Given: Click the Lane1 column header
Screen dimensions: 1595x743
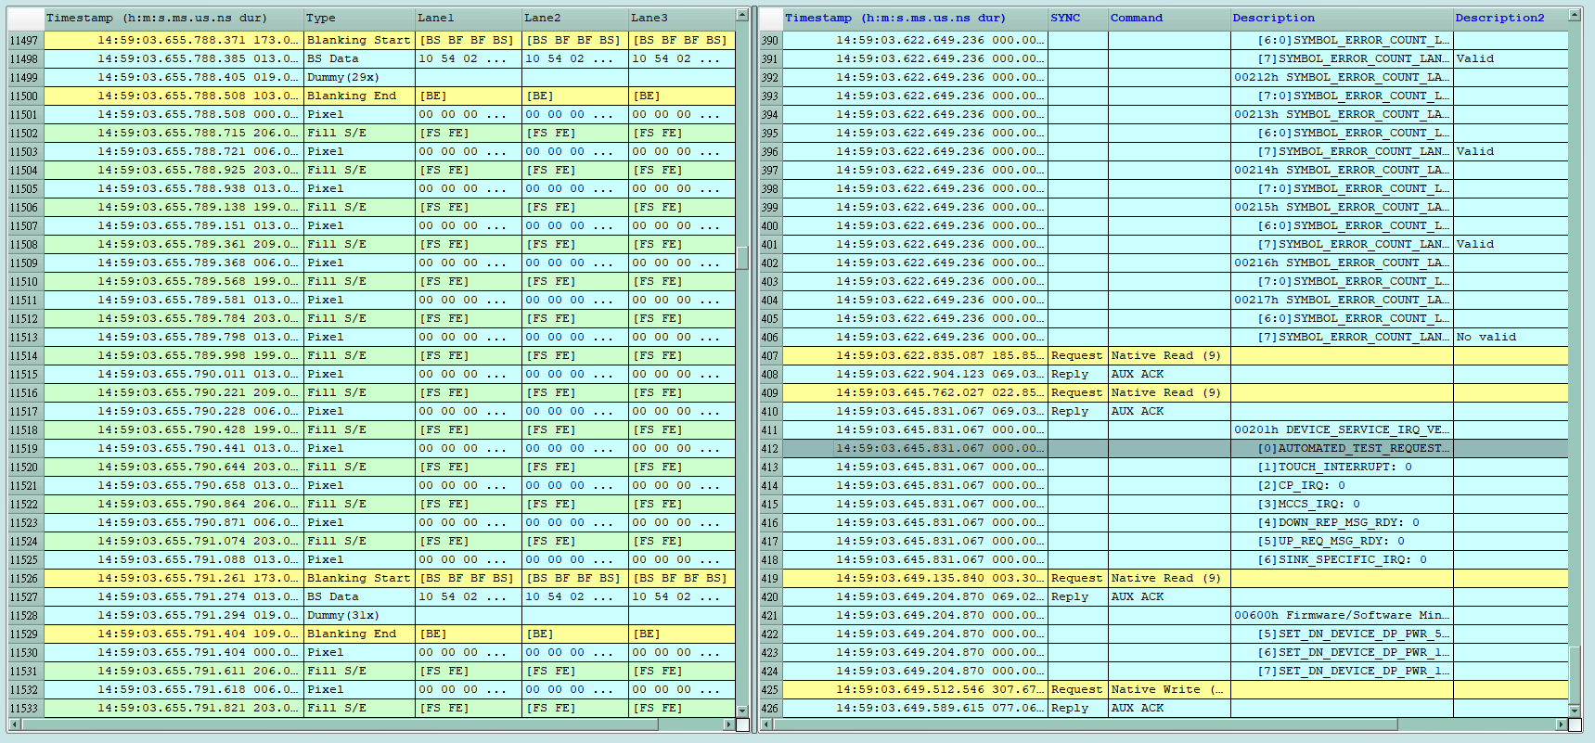Looking at the screenshot, I should [x=469, y=18].
